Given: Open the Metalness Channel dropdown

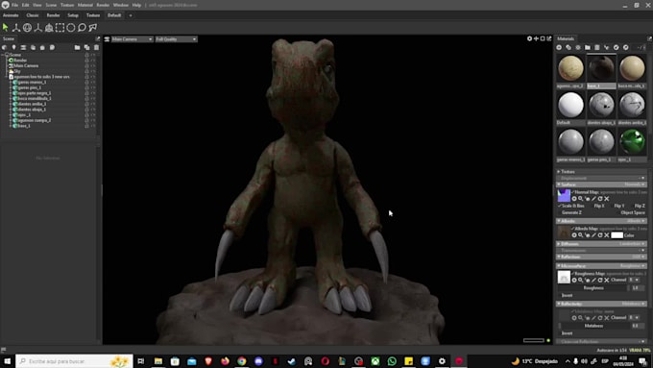Looking at the screenshot, I should (x=634, y=318).
